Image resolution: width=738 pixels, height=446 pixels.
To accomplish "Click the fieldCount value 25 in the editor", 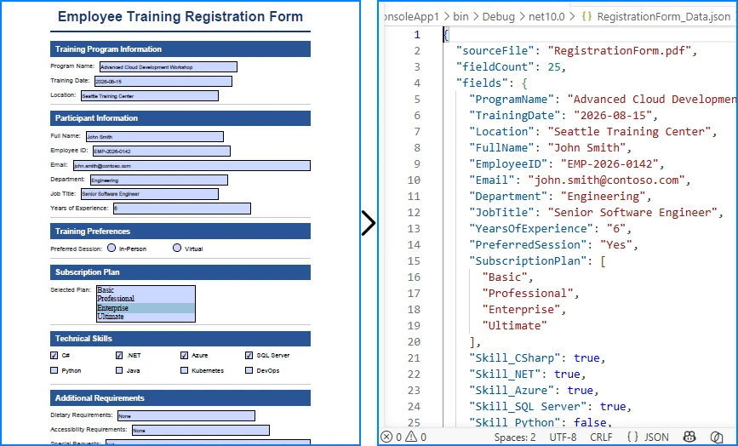I will pos(554,66).
